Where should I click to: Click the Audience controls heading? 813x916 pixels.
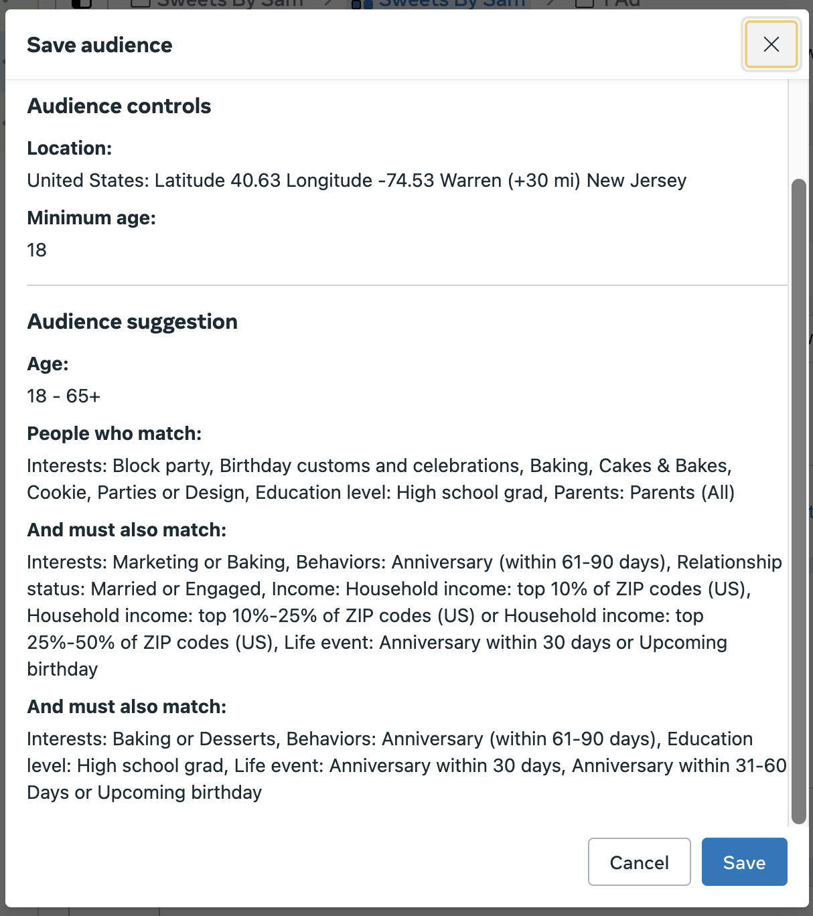point(119,106)
